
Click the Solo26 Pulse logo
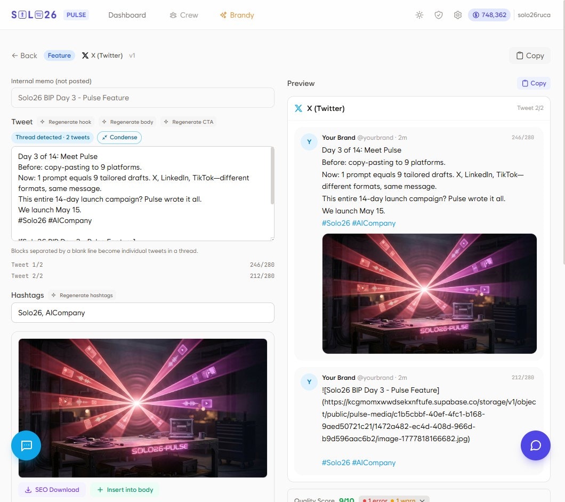(x=50, y=15)
